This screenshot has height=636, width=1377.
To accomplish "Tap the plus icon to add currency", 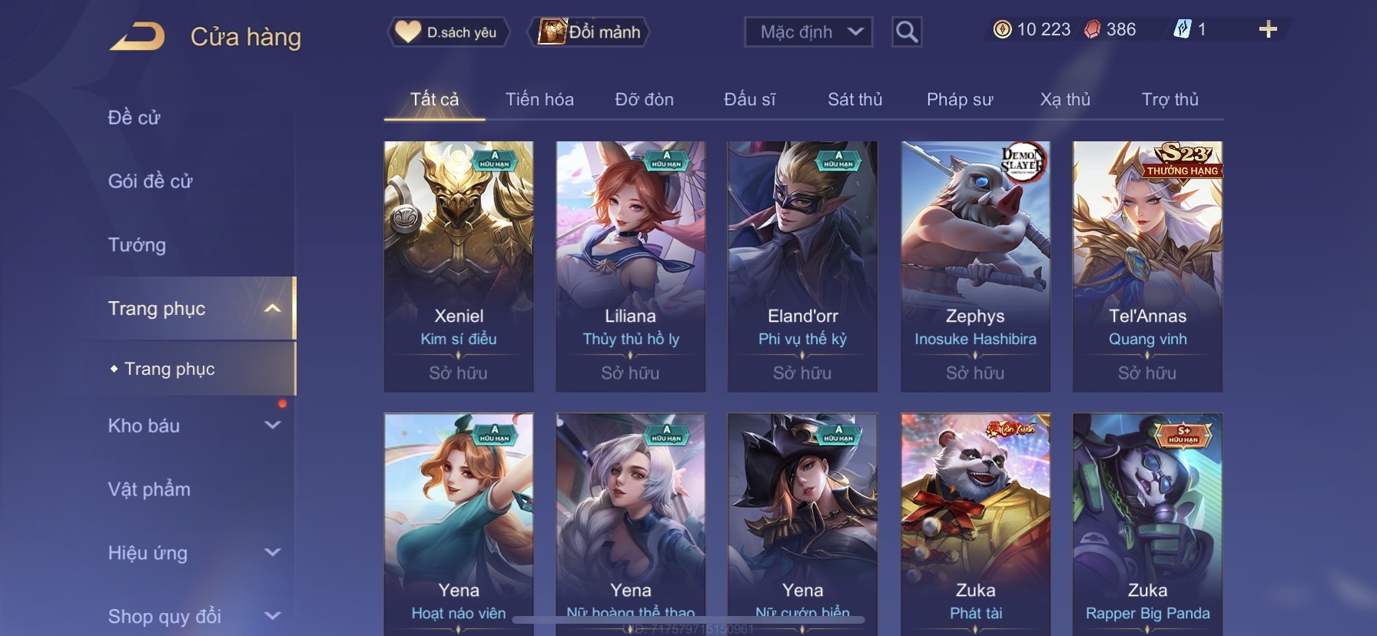I will tap(1268, 29).
